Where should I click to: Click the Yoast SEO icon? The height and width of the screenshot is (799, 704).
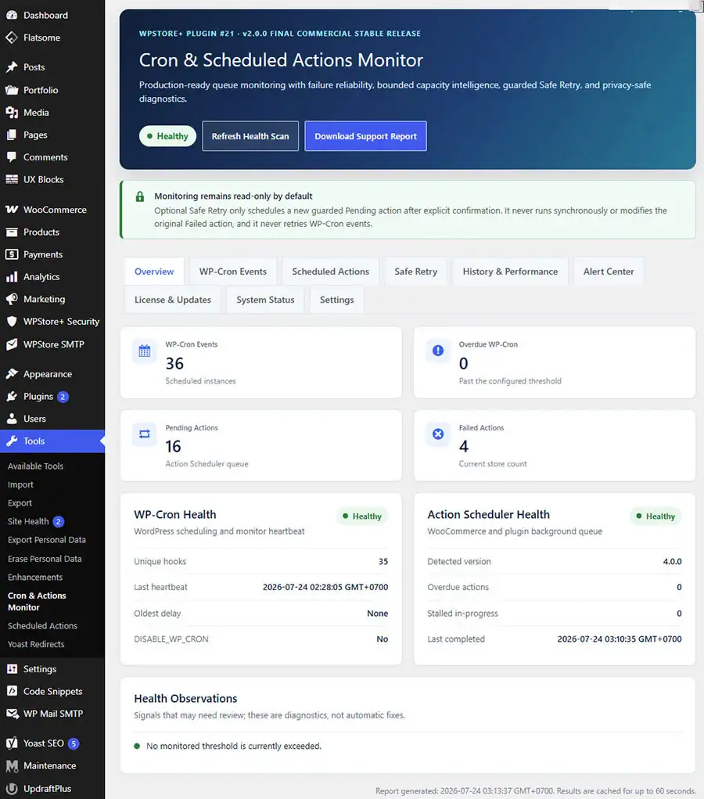[12, 743]
